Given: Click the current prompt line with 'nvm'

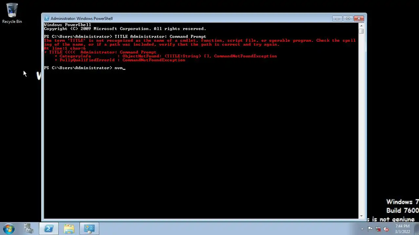Looking at the screenshot, I should point(84,68).
